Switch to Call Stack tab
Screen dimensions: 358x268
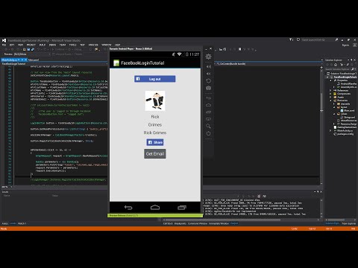pos(168,223)
